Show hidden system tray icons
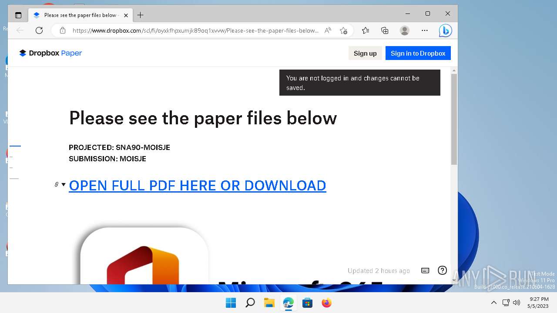 click(x=493, y=303)
